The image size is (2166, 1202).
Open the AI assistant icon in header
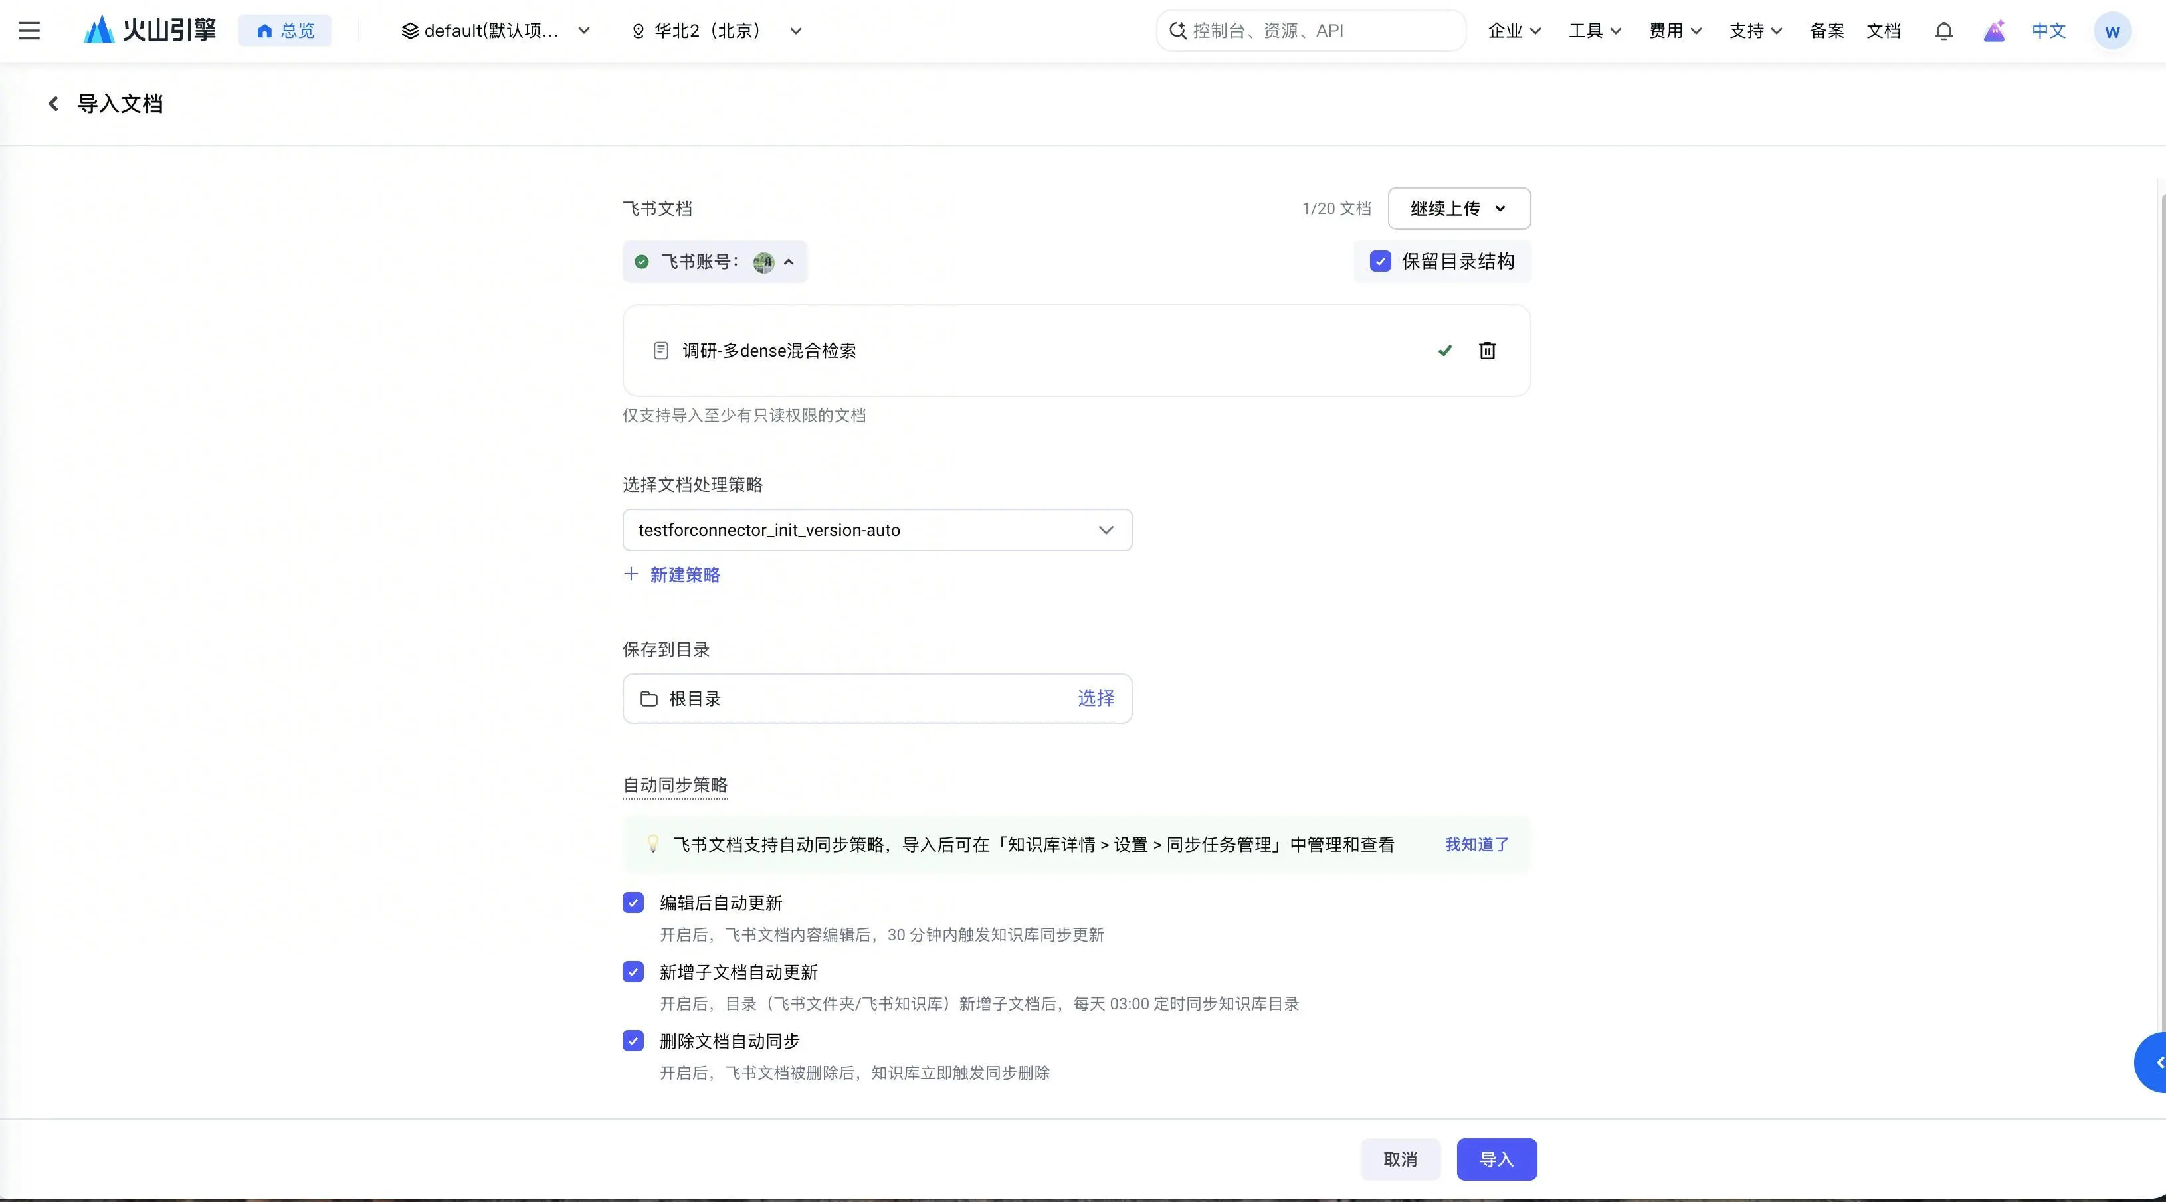(x=1994, y=31)
